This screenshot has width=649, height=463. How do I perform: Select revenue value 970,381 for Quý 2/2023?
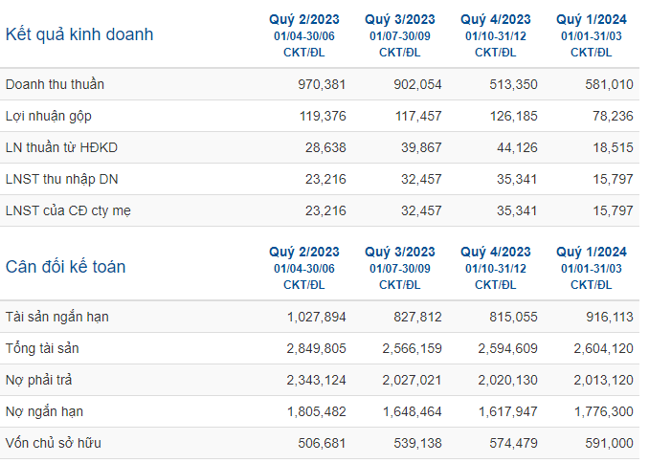322,84
